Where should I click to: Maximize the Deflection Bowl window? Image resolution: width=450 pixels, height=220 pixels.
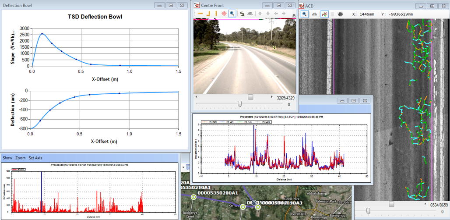click(x=171, y=5)
